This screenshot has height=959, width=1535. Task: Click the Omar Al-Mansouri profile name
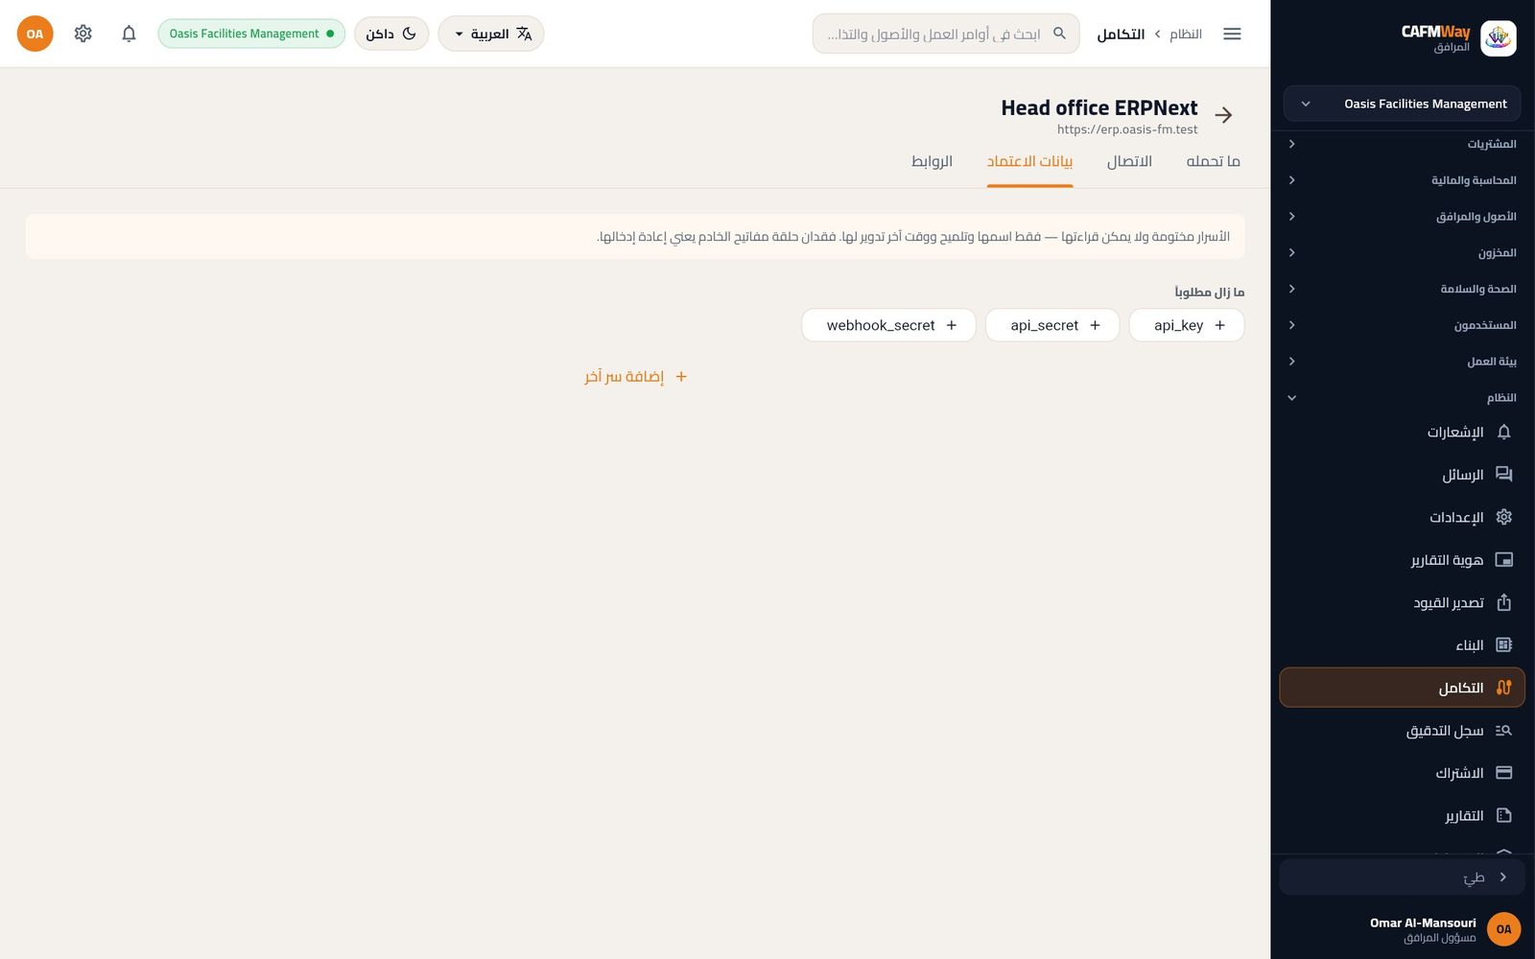[x=1423, y=923]
